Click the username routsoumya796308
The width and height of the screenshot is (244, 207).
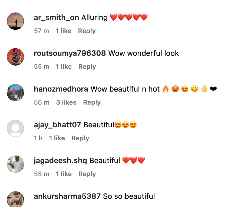coord(70,53)
